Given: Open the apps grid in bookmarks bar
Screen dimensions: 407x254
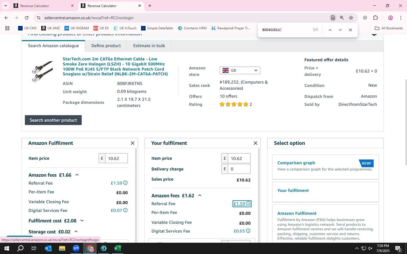Looking at the screenshot, I should coord(7,28).
